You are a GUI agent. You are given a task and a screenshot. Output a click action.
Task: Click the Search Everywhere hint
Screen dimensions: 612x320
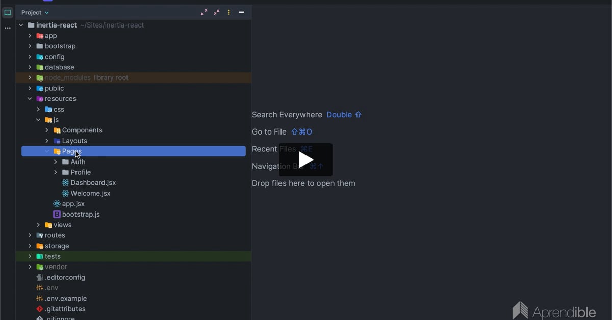point(307,115)
